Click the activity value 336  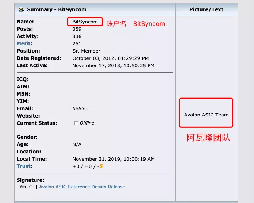click(77, 36)
